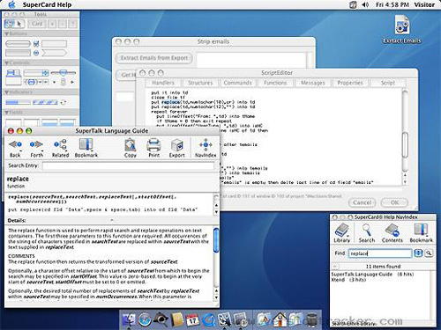Open the Trash in the Dock
The image size is (441, 330).
click(312, 319)
